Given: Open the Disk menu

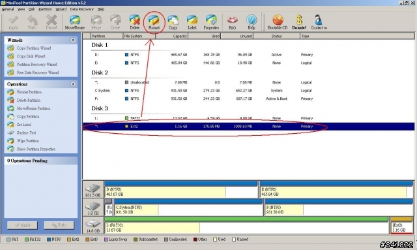Looking at the screenshot, I should pos(32,9).
